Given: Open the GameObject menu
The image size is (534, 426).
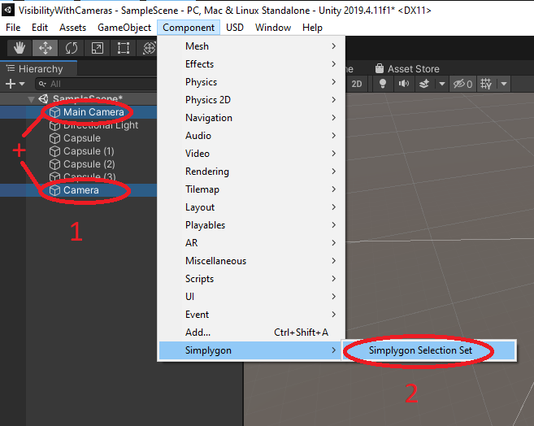Looking at the screenshot, I should 124,28.
